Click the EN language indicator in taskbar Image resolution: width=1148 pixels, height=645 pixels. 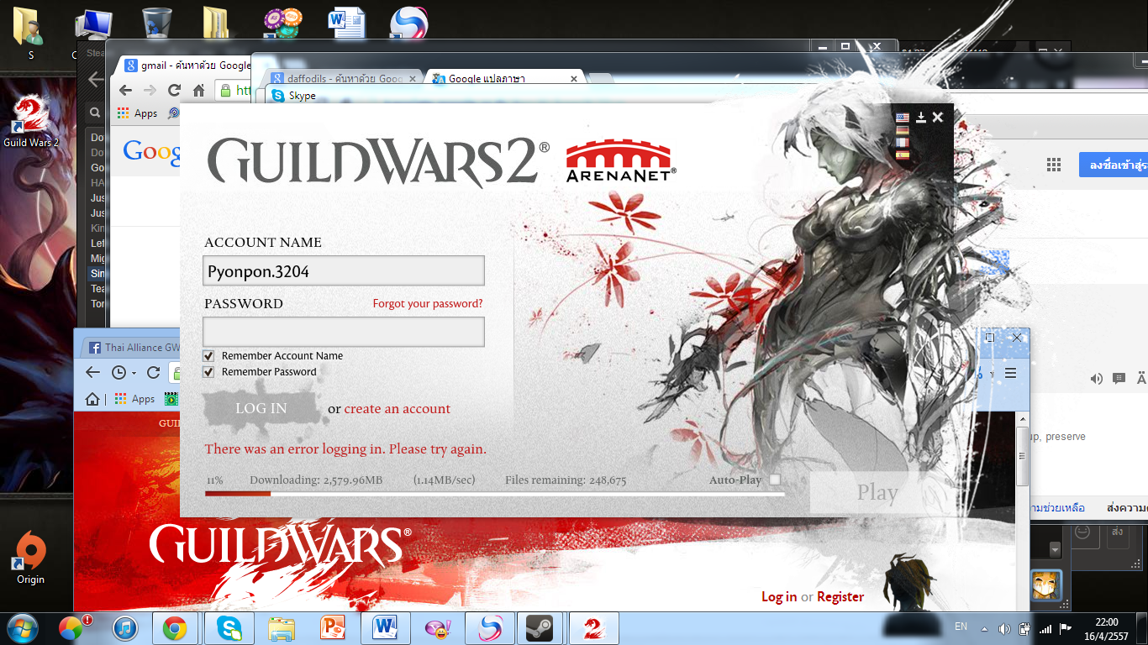961,627
